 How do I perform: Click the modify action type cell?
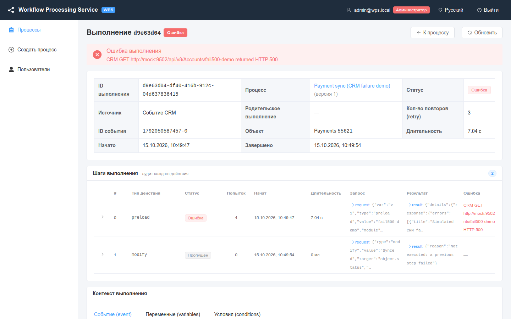pyautogui.click(x=139, y=255)
